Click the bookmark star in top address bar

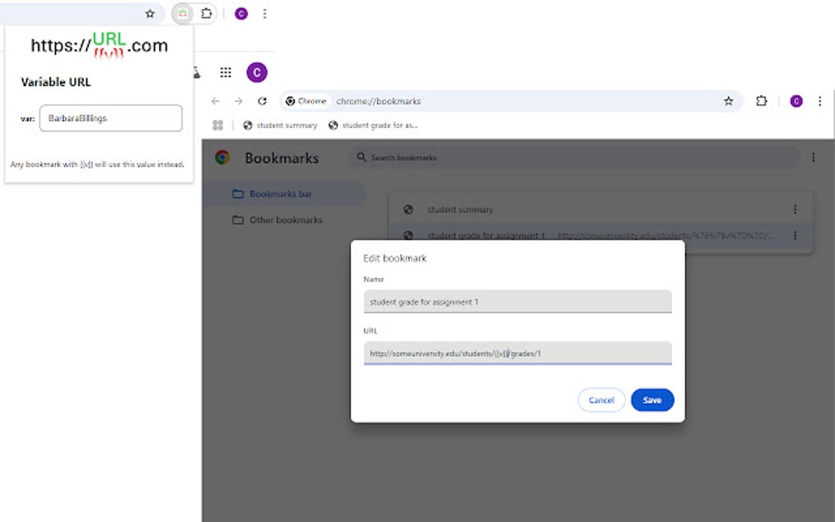tap(150, 14)
